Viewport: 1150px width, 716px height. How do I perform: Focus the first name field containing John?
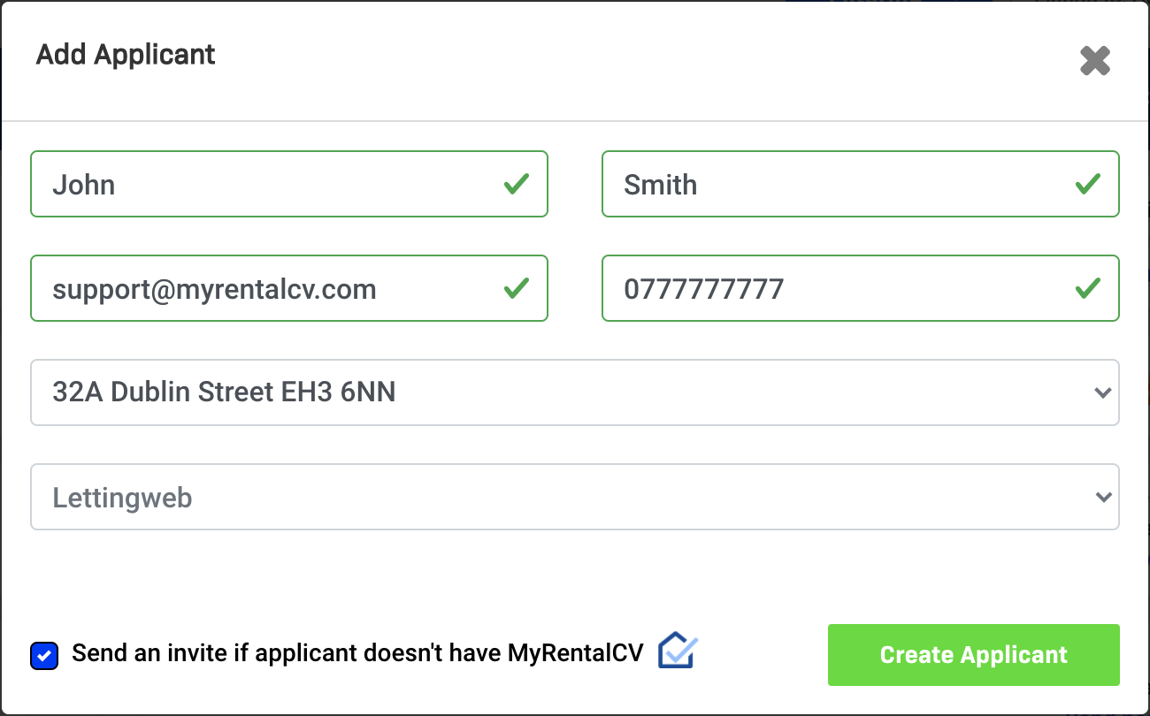tap(265, 184)
